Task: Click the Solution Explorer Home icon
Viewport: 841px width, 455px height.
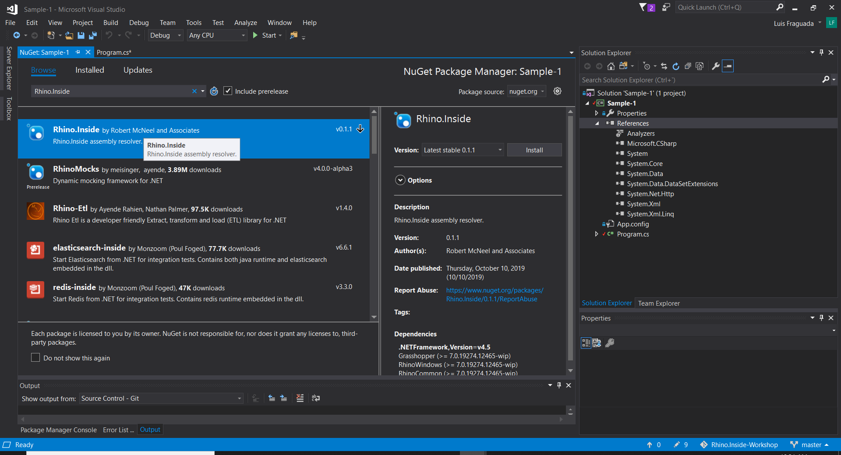Action: click(611, 66)
